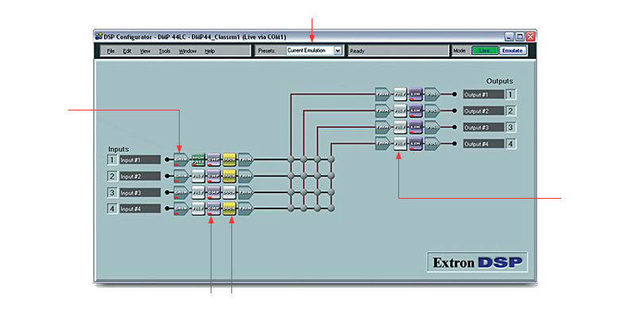Click the Input #4 name field
The height and width of the screenshot is (318, 628).
pos(140,208)
